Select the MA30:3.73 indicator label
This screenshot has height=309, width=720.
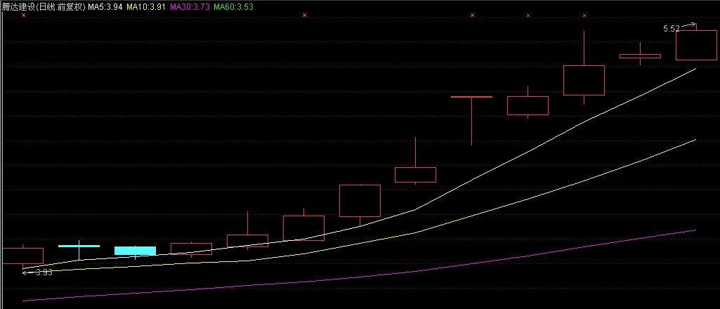(x=189, y=7)
